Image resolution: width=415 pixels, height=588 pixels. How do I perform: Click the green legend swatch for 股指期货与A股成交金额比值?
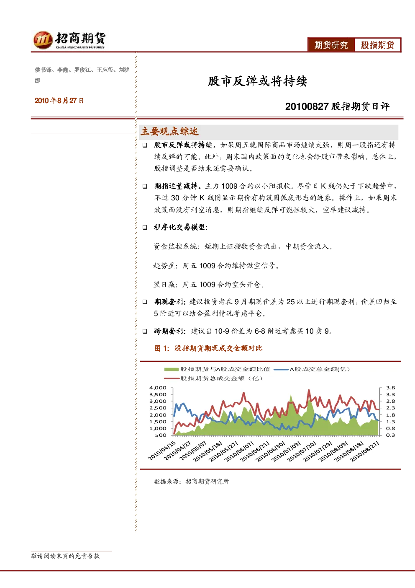click(x=171, y=369)
